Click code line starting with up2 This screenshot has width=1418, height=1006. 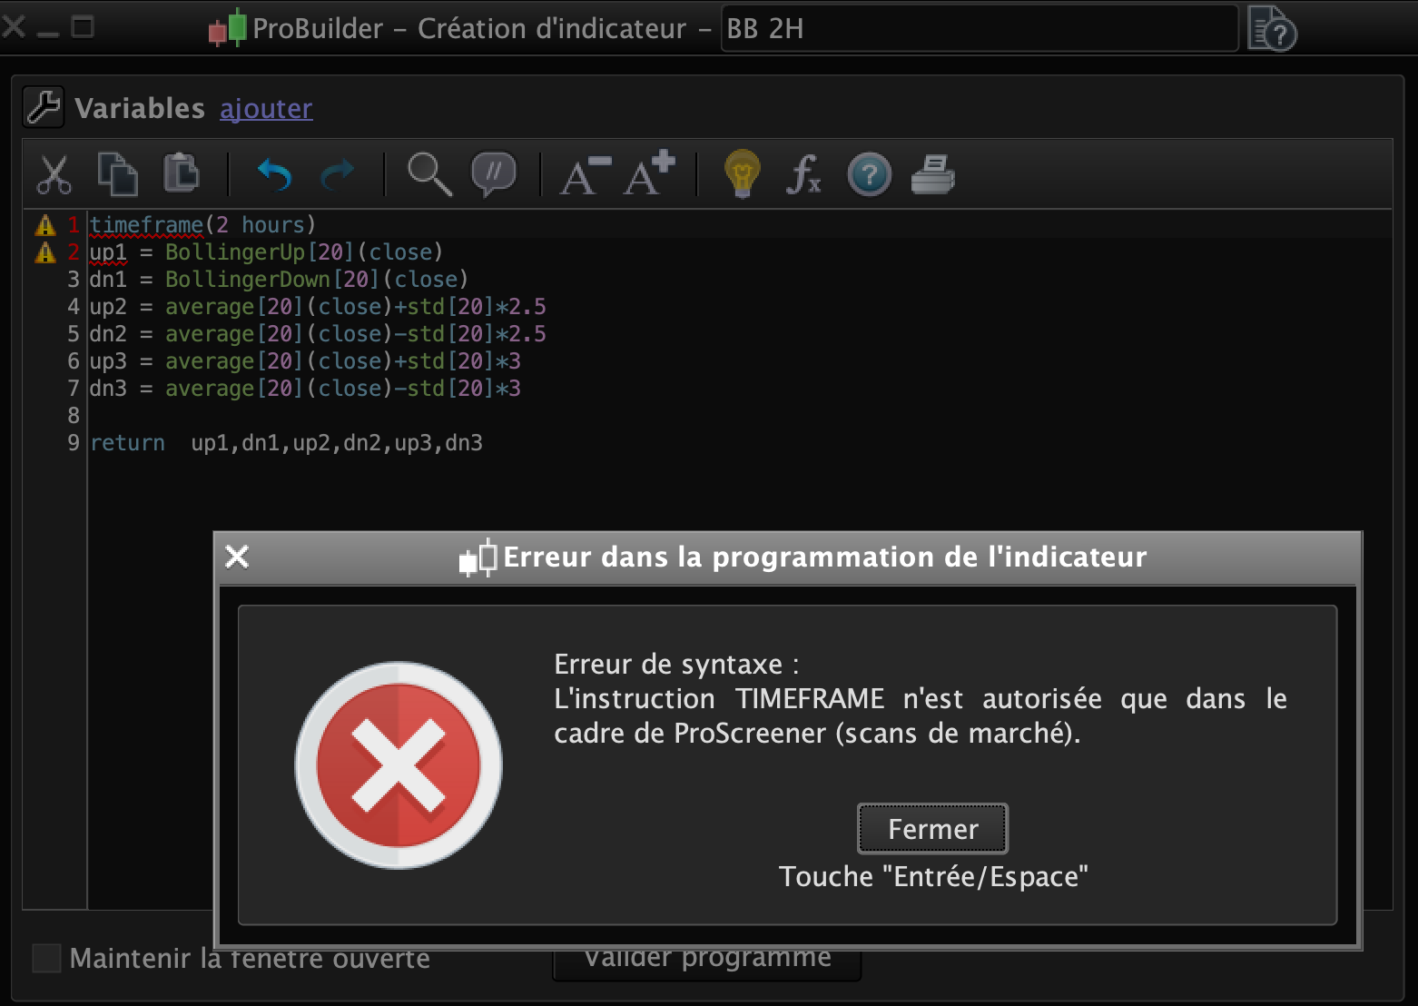click(x=318, y=307)
